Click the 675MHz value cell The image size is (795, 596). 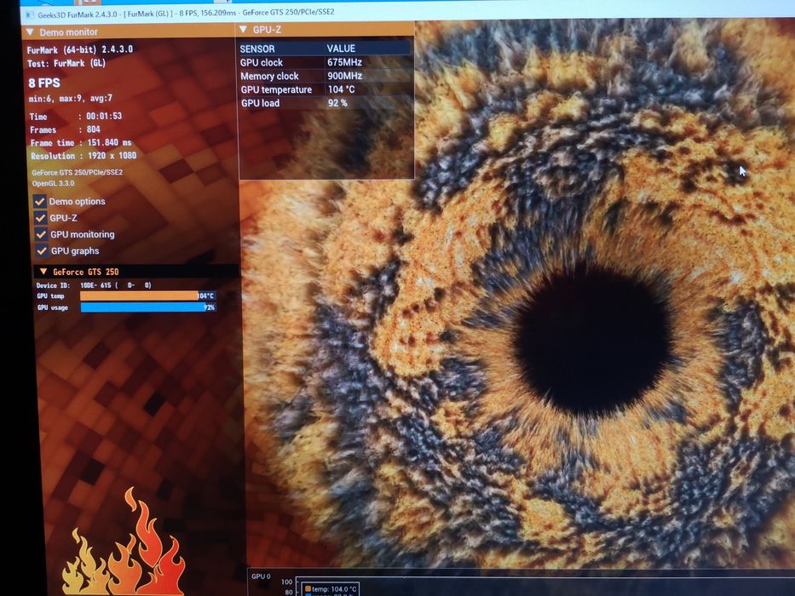(x=345, y=62)
